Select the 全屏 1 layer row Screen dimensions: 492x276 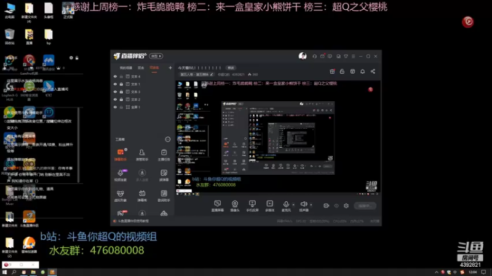pos(143,107)
